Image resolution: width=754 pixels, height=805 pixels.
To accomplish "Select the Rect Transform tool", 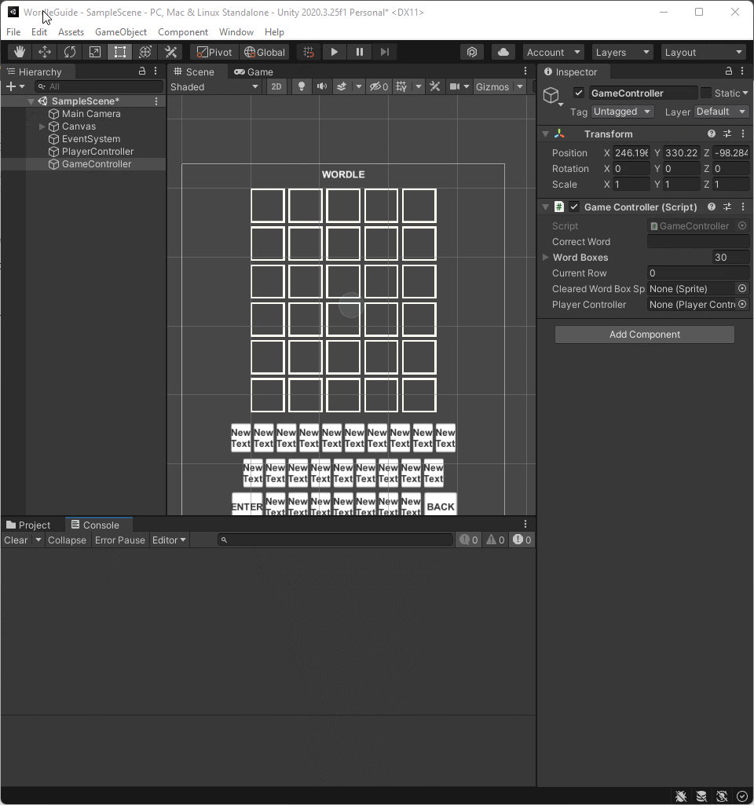I will coord(119,52).
